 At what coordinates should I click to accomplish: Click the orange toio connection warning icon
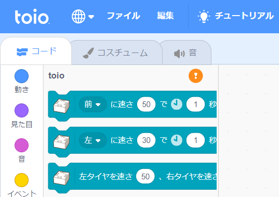196,76
